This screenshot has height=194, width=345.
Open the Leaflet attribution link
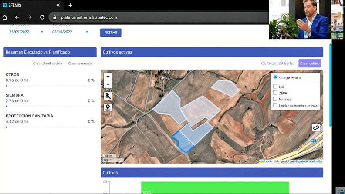pos(268,161)
